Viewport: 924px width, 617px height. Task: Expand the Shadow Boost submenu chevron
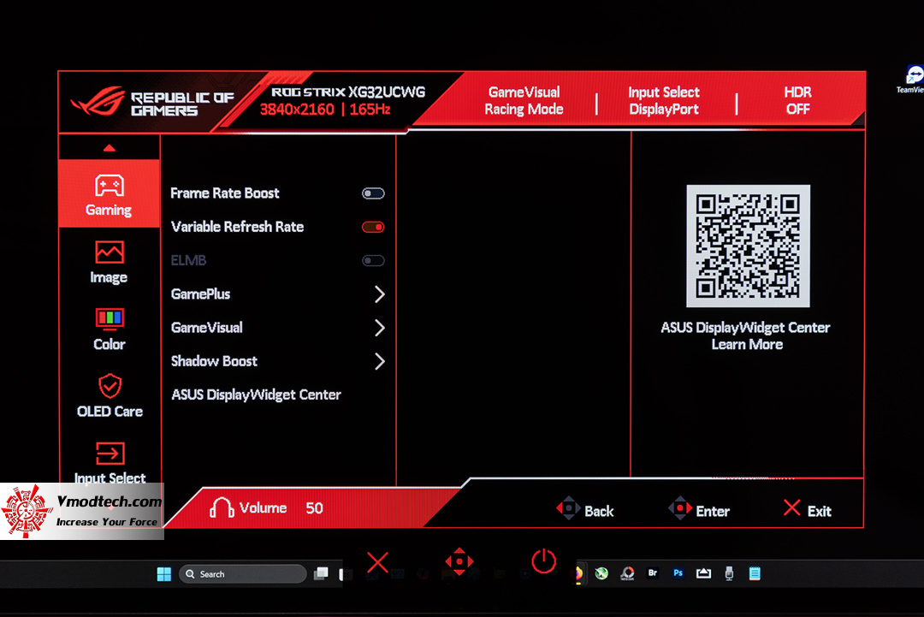[x=380, y=361]
